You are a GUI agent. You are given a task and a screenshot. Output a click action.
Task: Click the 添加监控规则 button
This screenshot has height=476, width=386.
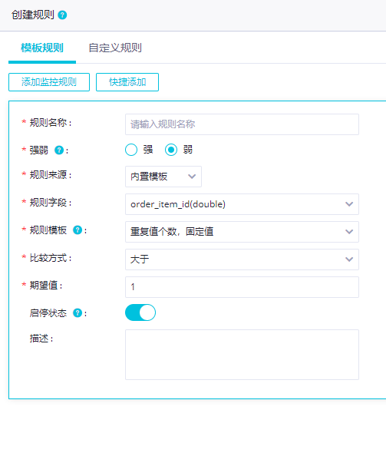tap(49, 82)
